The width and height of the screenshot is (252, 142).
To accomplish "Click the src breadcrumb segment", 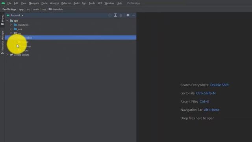I will pyautogui.click(x=28, y=9).
